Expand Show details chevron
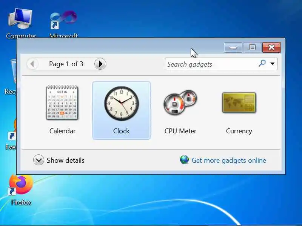The width and height of the screenshot is (302, 226). [x=39, y=160]
